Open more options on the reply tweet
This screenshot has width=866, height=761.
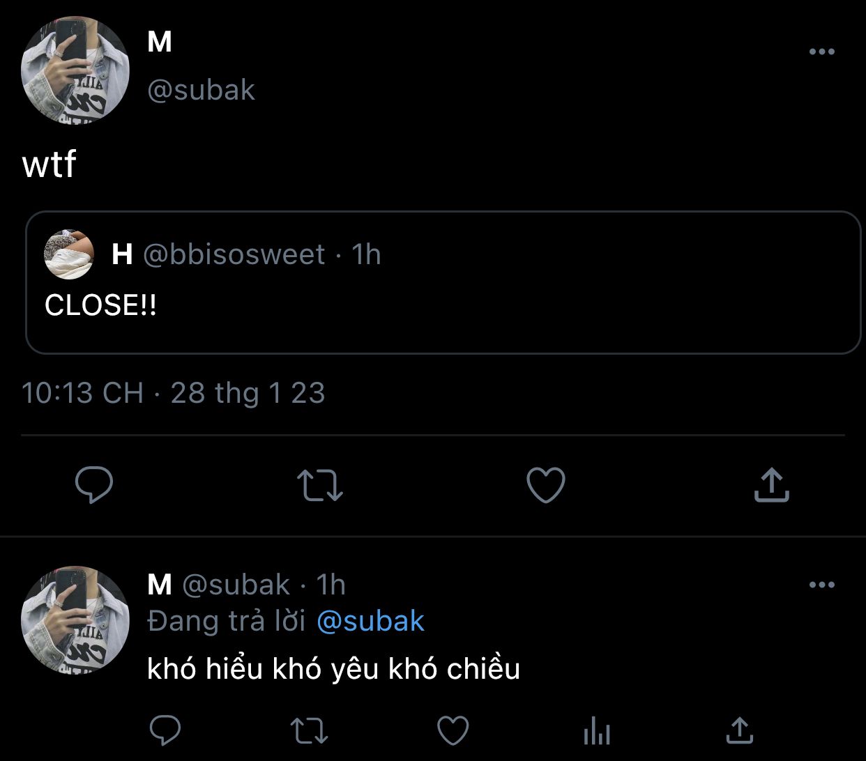click(x=821, y=585)
